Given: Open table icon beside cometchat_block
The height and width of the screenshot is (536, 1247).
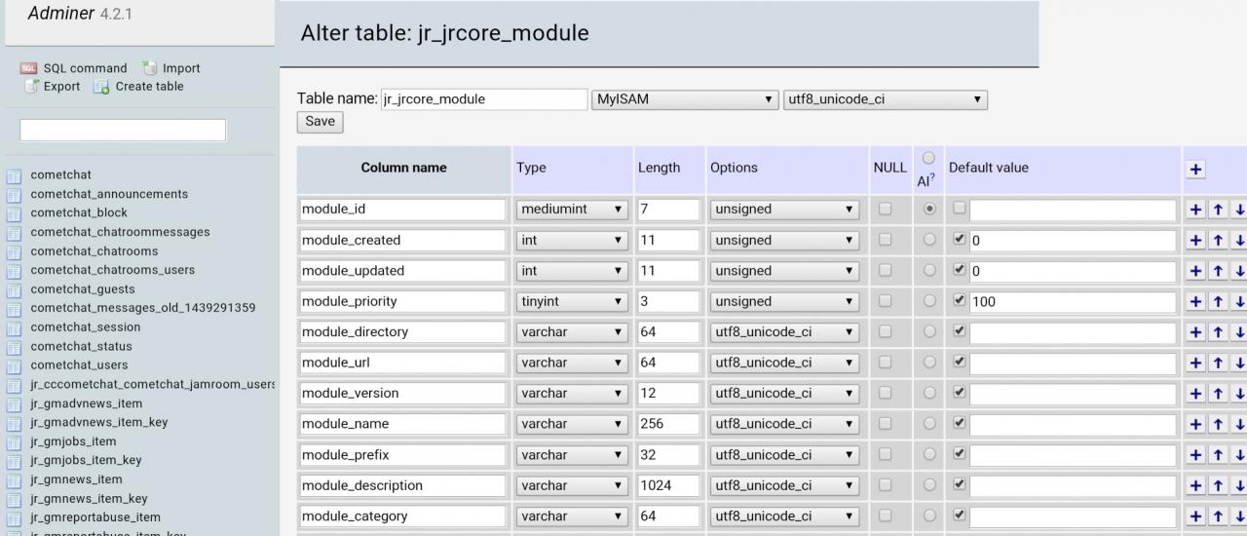Looking at the screenshot, I should point(14,213).
